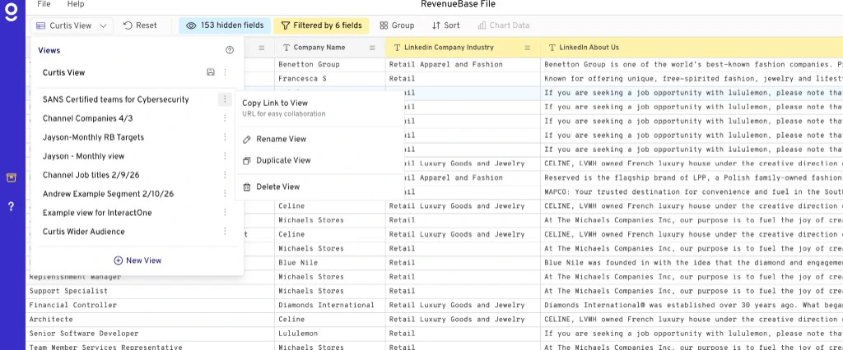The height and width of the screenshot is (350, 843).
Task: Click the app logo in sidebar
Action: (x=12, y=12)
